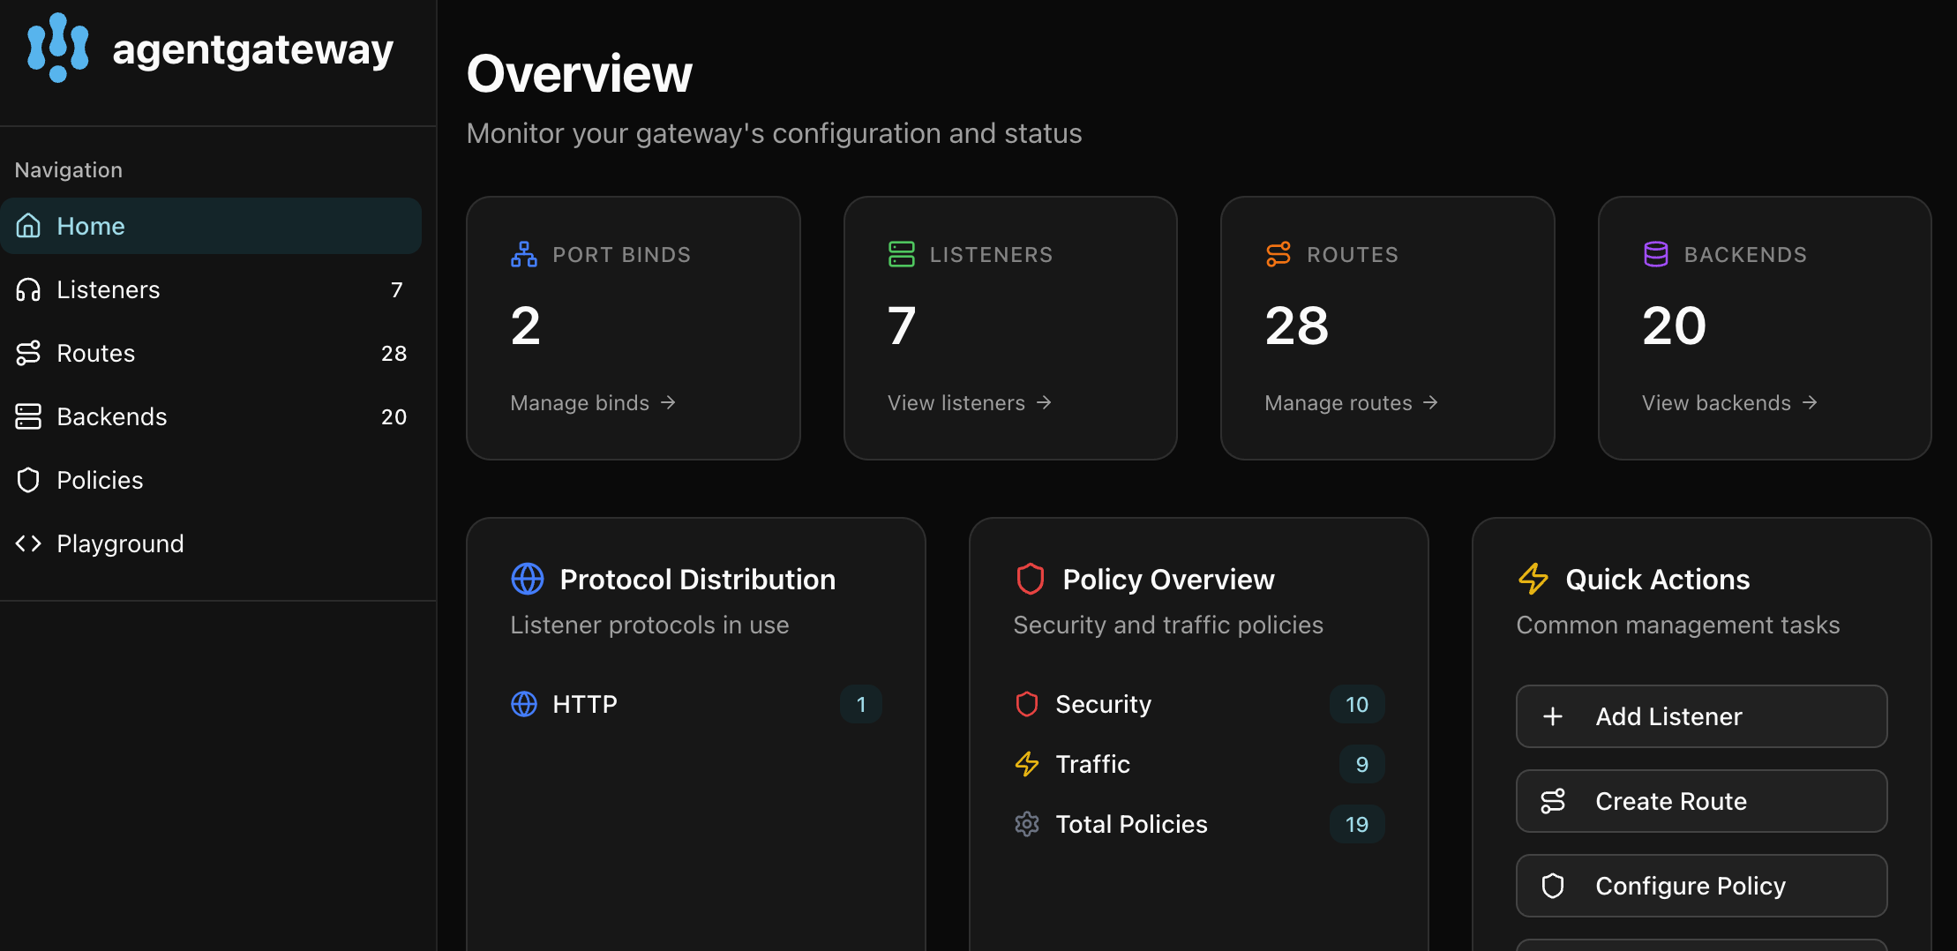Click the orange Routes card icon
This screenshot has width=1957, height=951.
pyautogui.click(x=1278, y=255)
